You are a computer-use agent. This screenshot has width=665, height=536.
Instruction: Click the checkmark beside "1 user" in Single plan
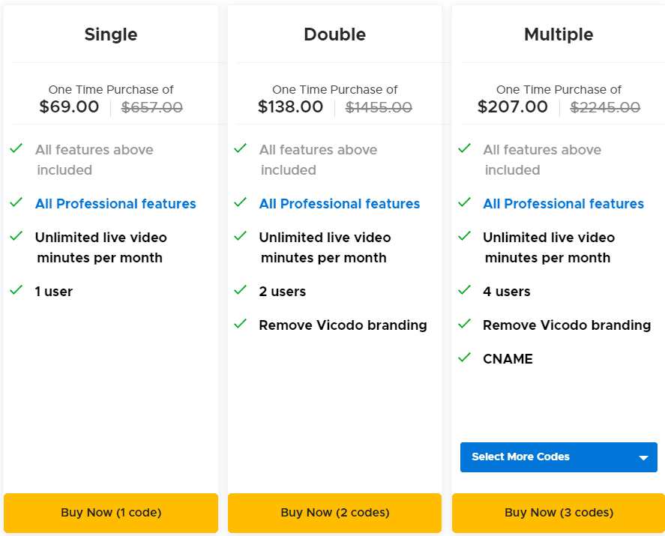(16, 292)
